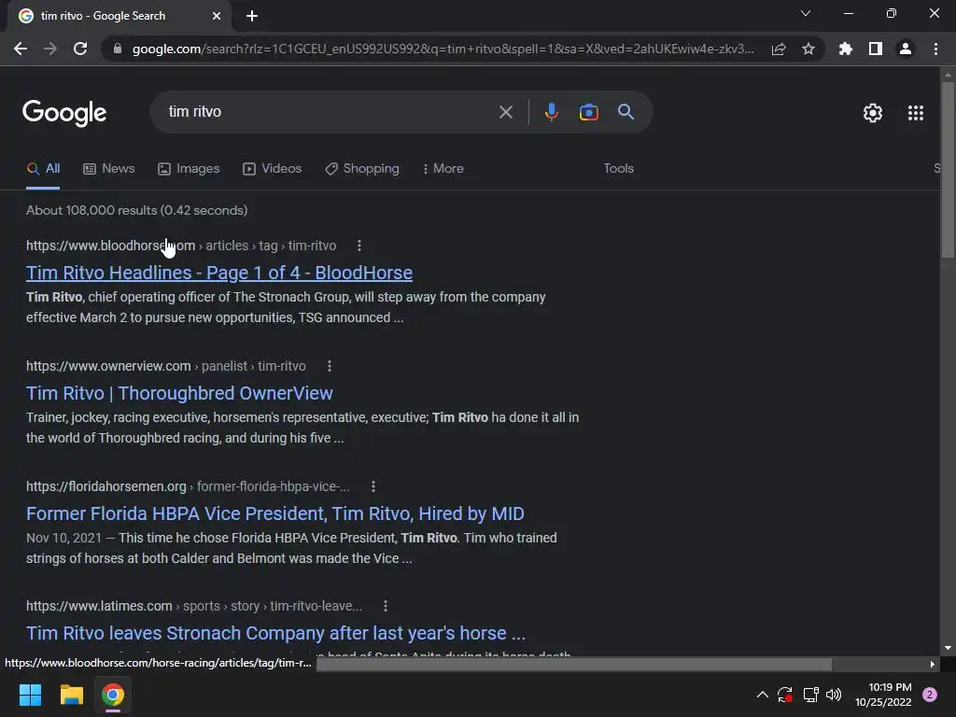Screen dimensions: 956x717
Task: View site information via the lock icon
Action: click(x=118, y=49)
